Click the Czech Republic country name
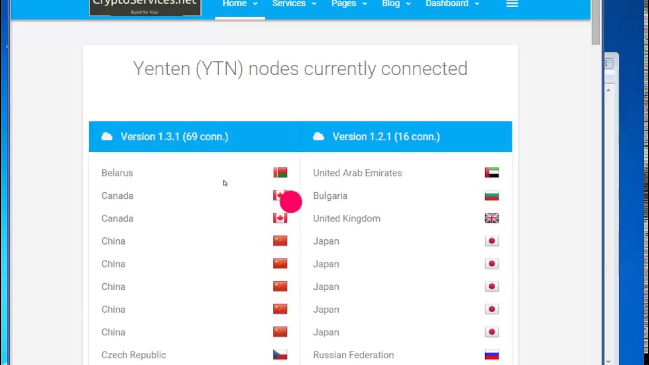This screenshot has height=365, width=649. click(134, 355)
